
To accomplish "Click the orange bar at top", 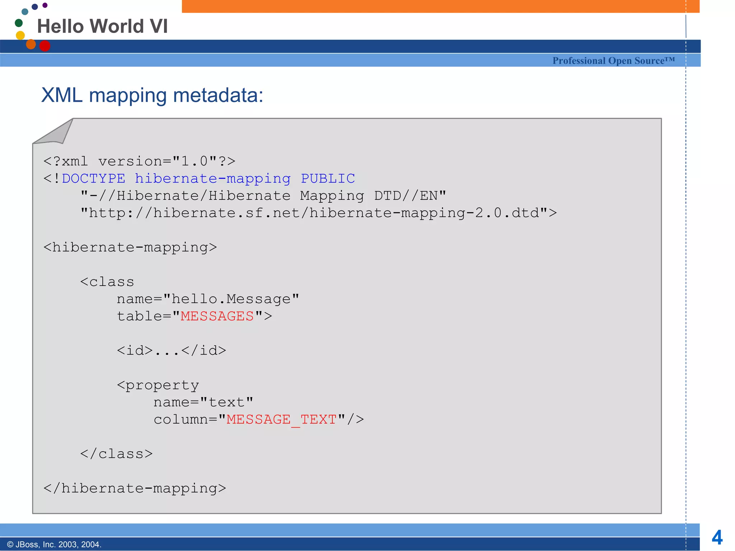I will [440, 6].
